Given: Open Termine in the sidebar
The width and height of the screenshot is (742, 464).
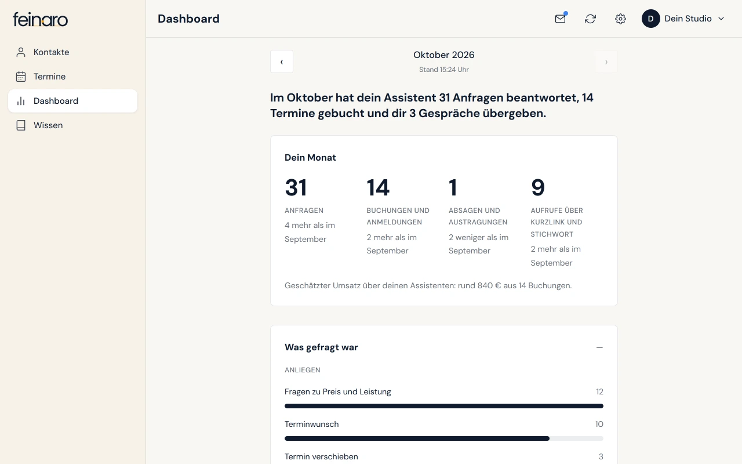Looking at the screenshot, I should (x=72, y=77).
